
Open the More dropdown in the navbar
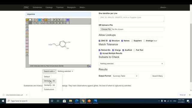point(82,7)
